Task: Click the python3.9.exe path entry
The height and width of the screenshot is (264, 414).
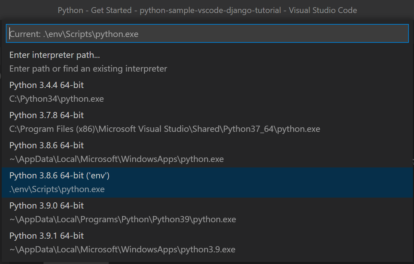Action: (122, 249)
